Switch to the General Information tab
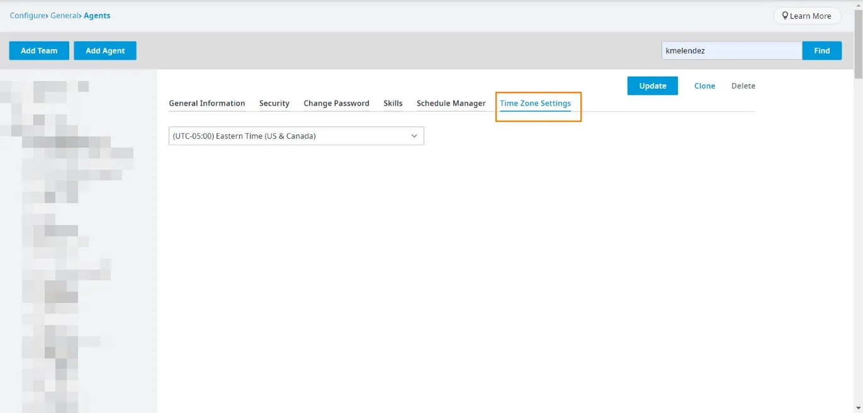 207,104
